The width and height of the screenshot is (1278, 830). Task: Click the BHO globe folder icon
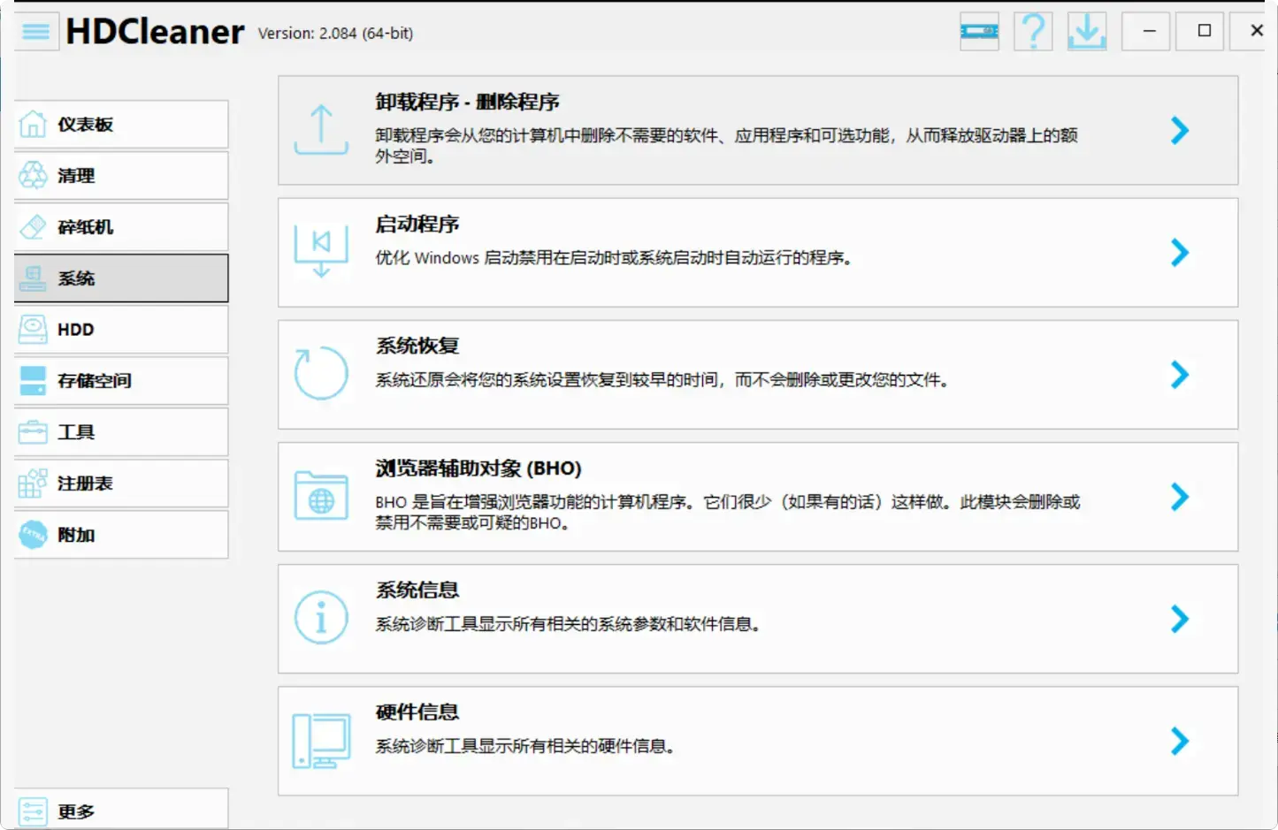coord(321,497)
